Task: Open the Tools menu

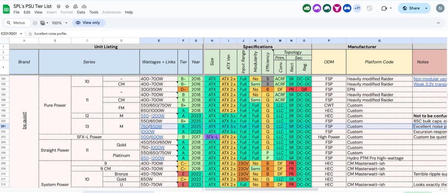Action: 94,12
